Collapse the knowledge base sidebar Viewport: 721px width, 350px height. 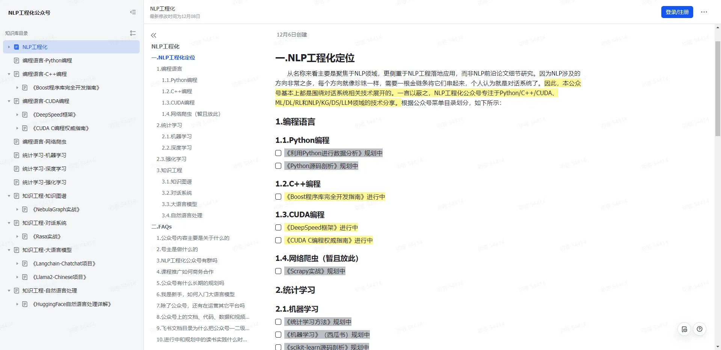pos(133,12)
